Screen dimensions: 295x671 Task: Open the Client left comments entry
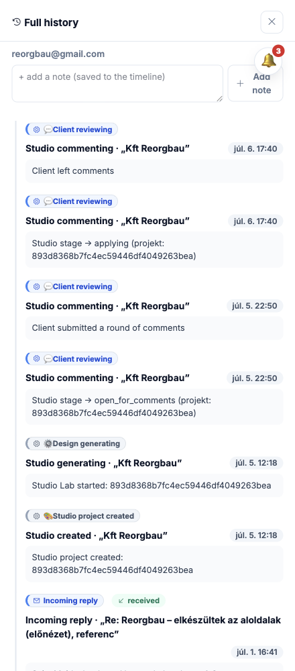click(x=154, y=171)
